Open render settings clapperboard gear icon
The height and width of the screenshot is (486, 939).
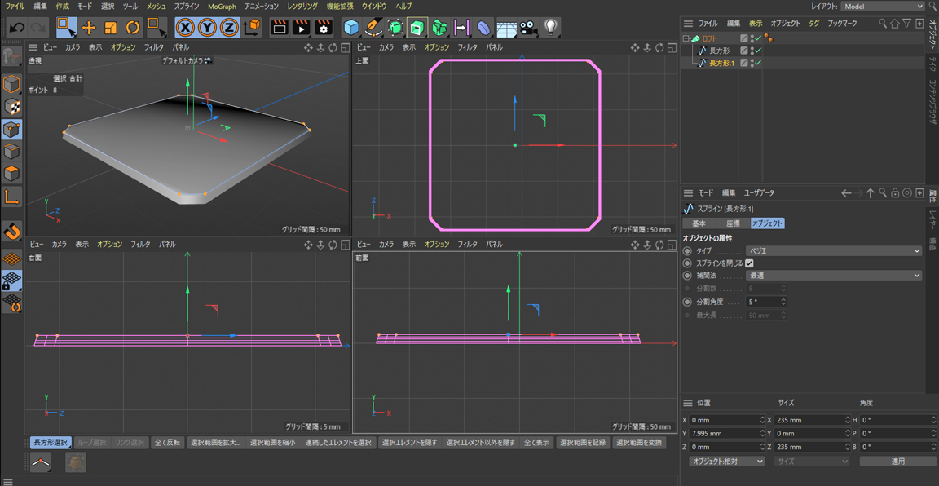(324, 28)
